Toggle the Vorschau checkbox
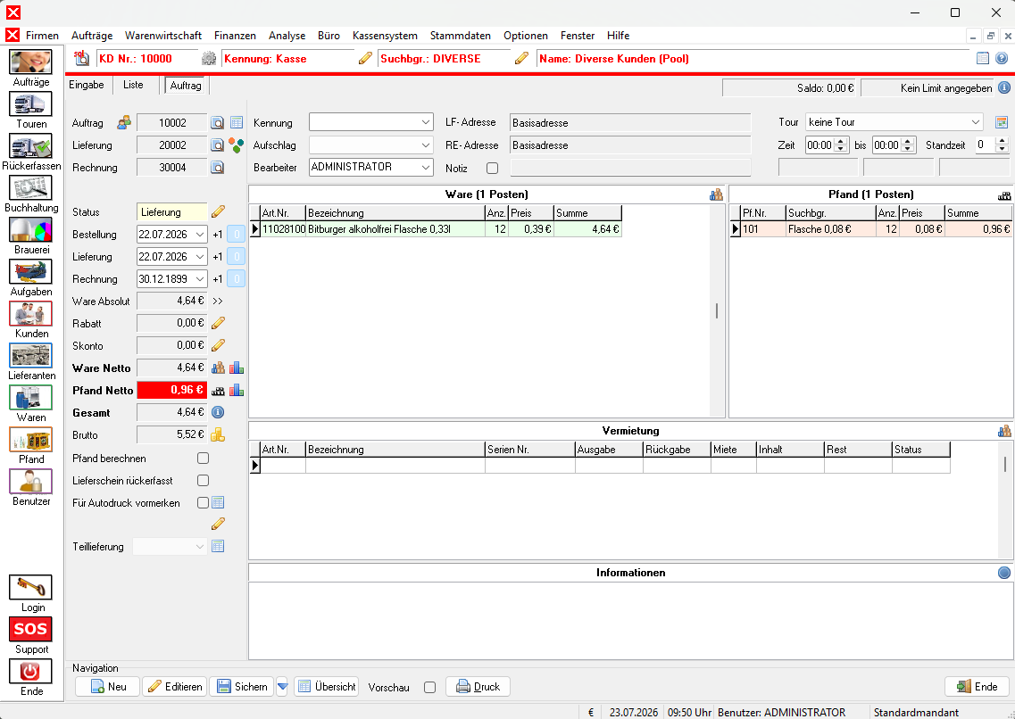 click(429, 687)
